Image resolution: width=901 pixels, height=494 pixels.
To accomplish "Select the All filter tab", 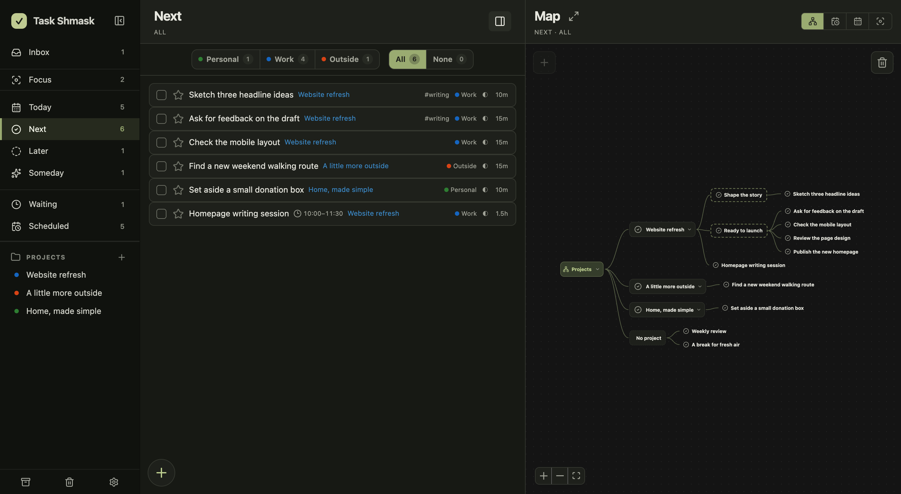I will pyautogui.click(x=407, y=59).
